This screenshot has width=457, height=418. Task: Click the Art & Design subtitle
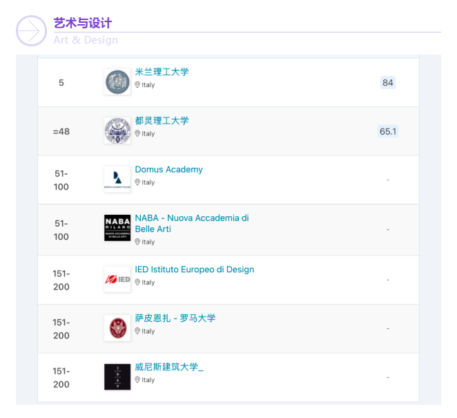[x=86, y=40]
